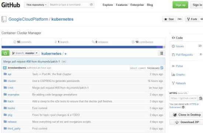The image size is (203, 133).
Task: Open the pkg folder
Action: pyautogui.click(x=10, y=115)
